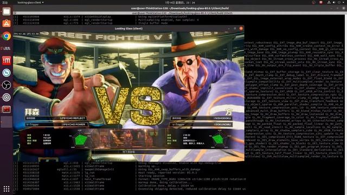
Task: Expand the system menu arrow
Action: pos(344,2)
